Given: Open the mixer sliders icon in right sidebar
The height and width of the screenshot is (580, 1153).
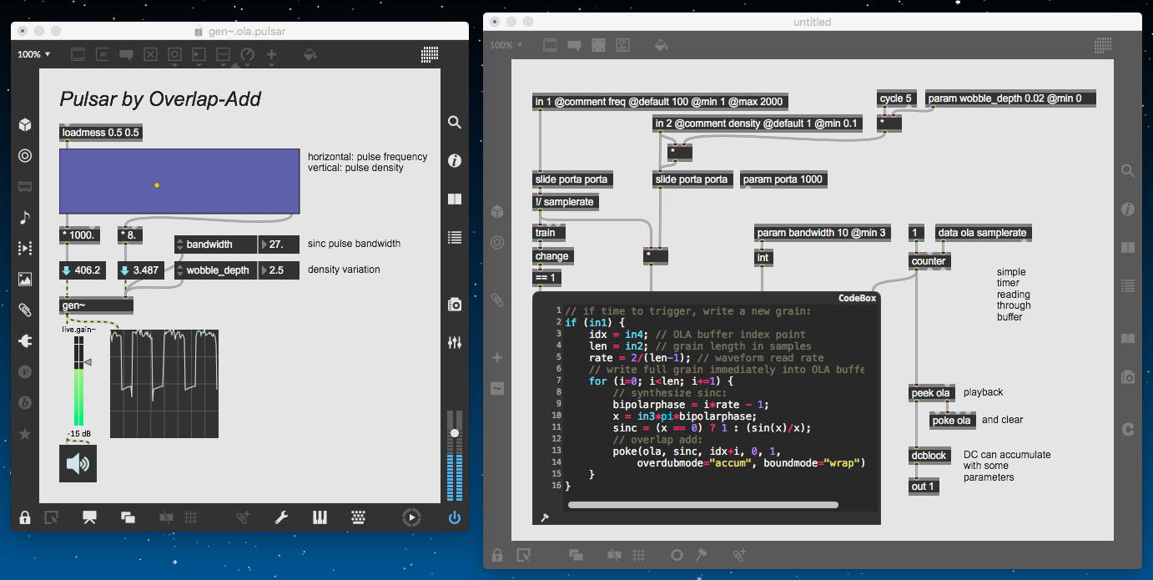Looking at the screenshot, I should pos(455,343).
